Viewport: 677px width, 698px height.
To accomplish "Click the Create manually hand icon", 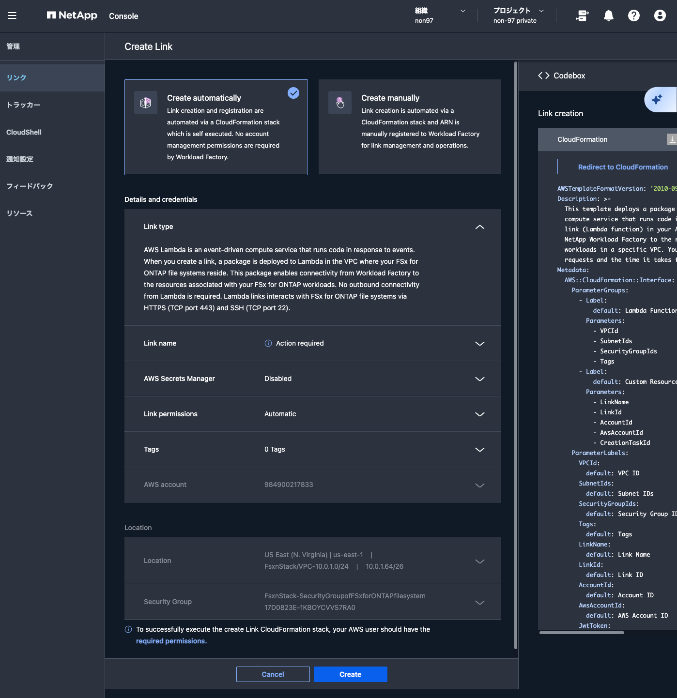I will (x=340, y=103).
